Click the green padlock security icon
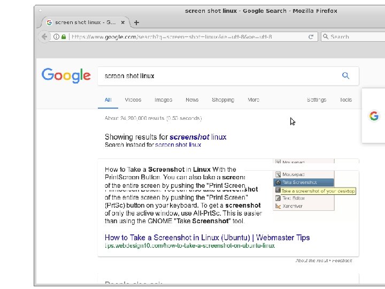Viewport: 385px width, 289px height. (64, 37)
